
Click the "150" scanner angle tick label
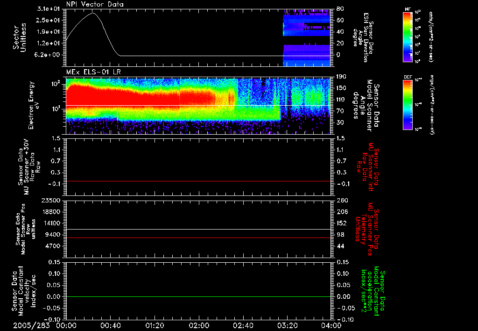click(x=341, y=88)
